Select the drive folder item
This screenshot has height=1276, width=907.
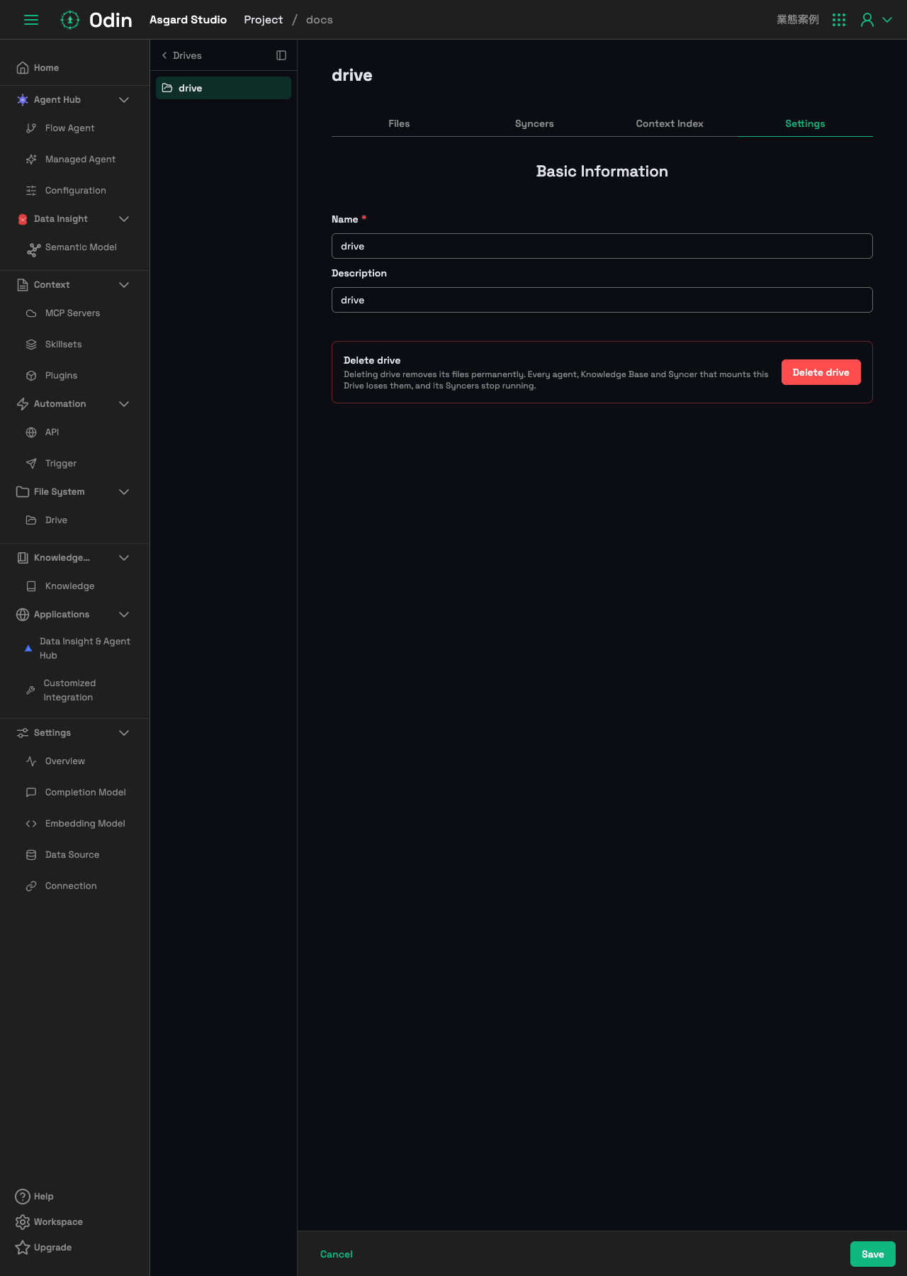pos(223,88)
